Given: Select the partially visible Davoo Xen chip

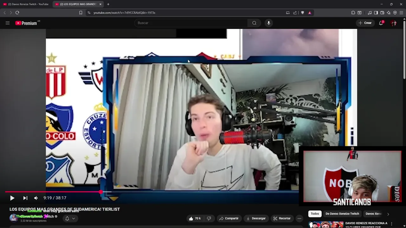Looking at the screenshot, I should coord(373,214).
